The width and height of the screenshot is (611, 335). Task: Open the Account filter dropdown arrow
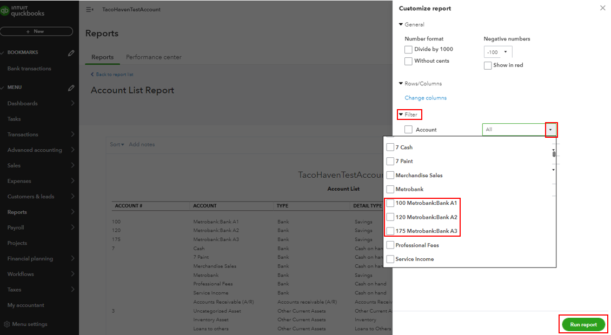[x=550, y=130]
